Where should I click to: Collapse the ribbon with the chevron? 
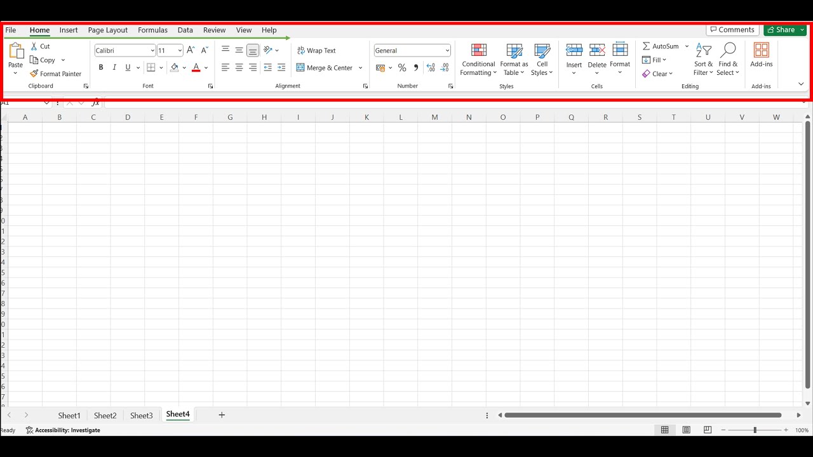801,84
